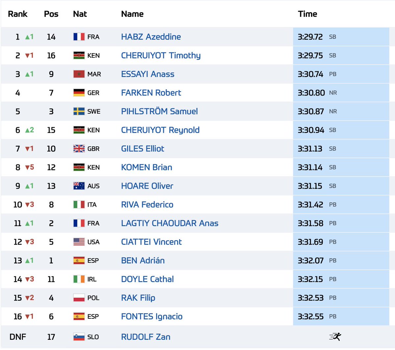The image size is (395, 350).
Task: Open ESSAYI Anass athlete link
Action: [148, 74]
